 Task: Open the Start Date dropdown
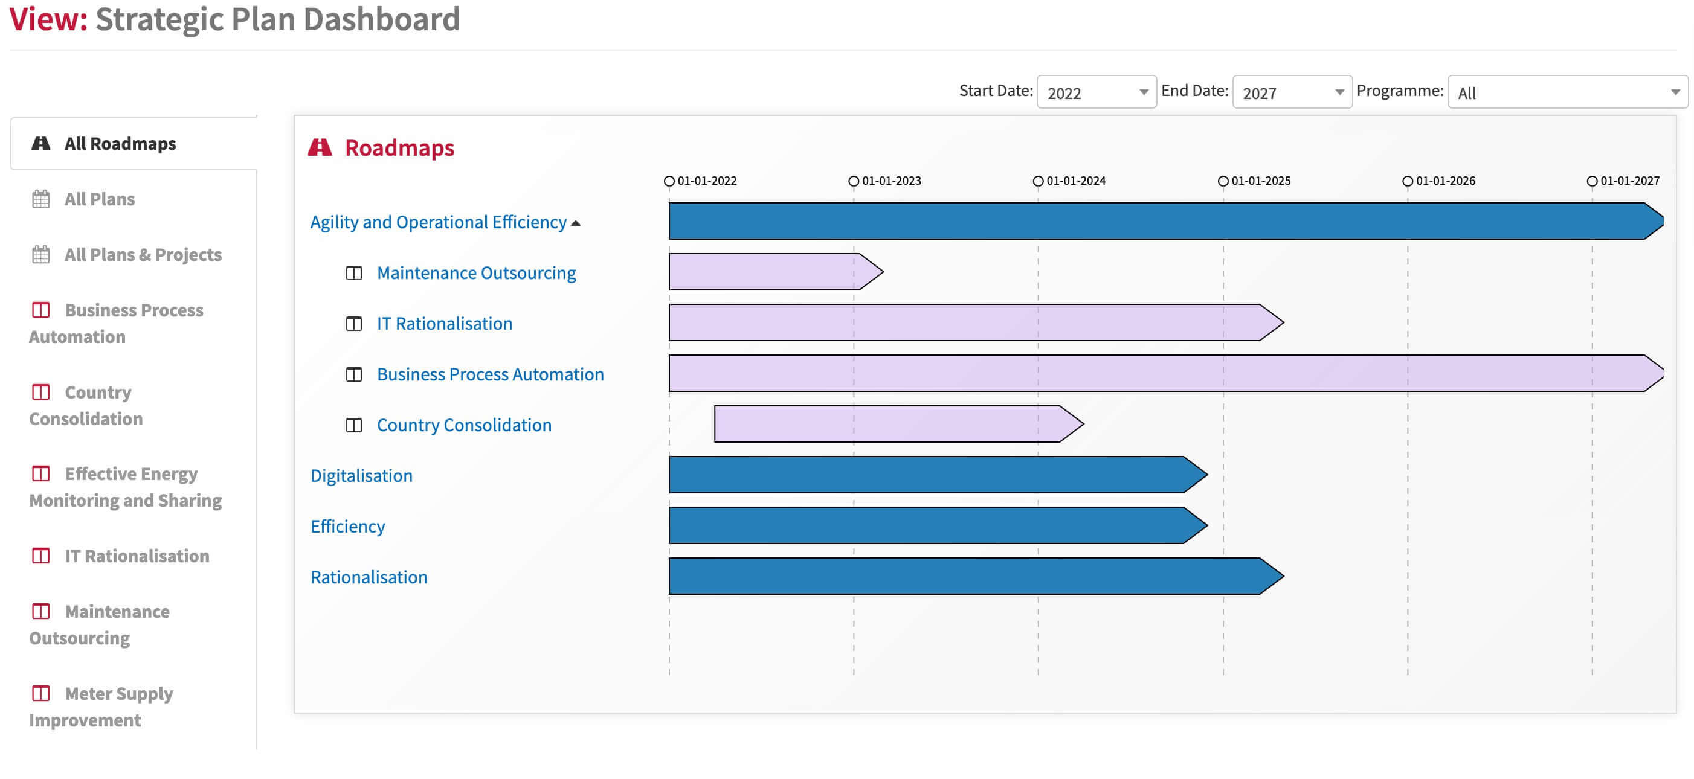[x=1097, y=92]
